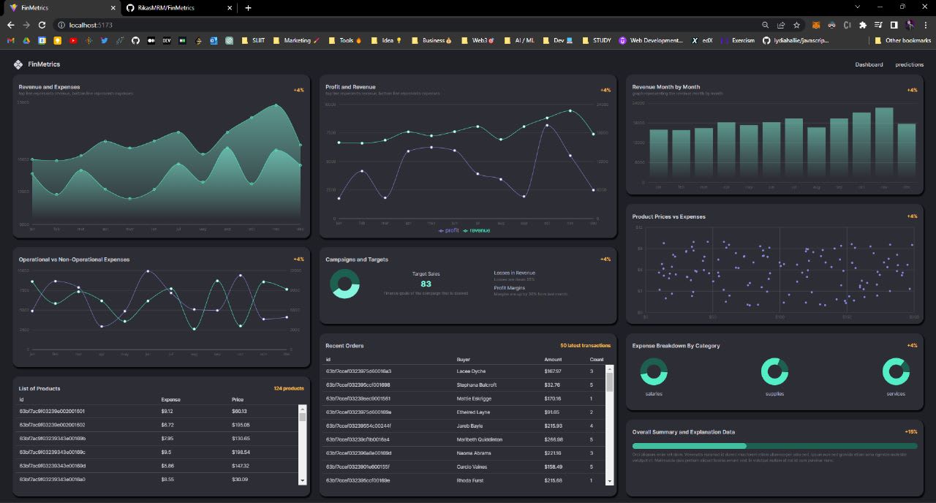
Task: Open the Extensions puzzle piece menu
Action: (x=863, y=25)
